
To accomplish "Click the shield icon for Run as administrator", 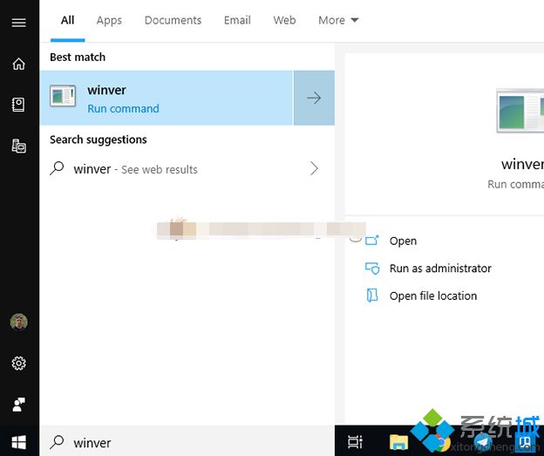I will point(372,269).
